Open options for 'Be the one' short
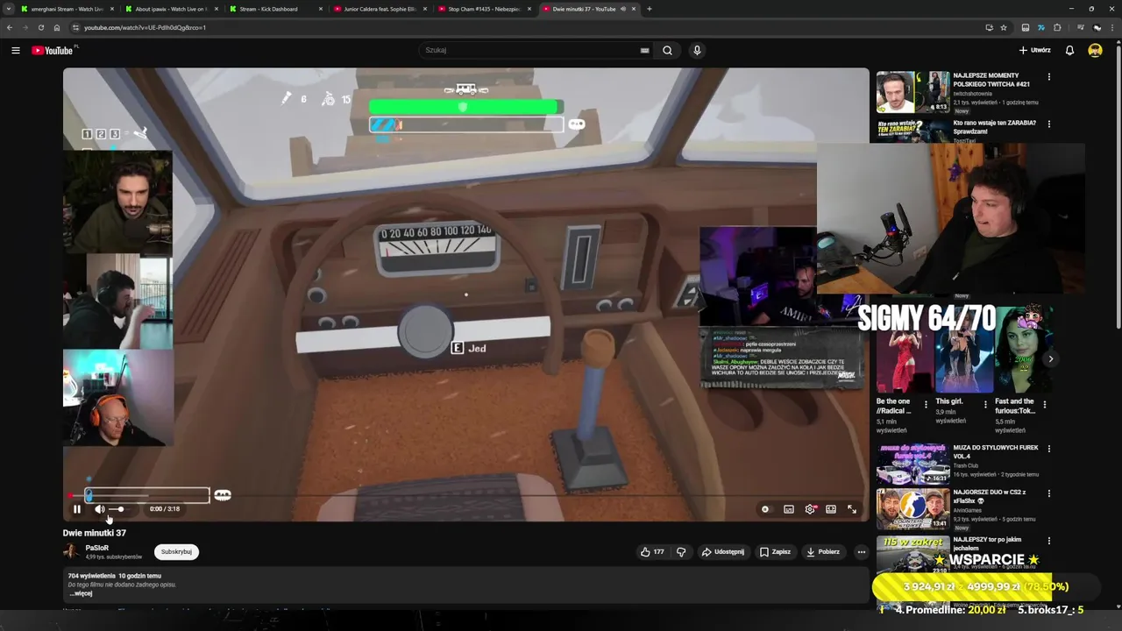The height and width of the screenshot is (631, 1122). click(926, 405)
